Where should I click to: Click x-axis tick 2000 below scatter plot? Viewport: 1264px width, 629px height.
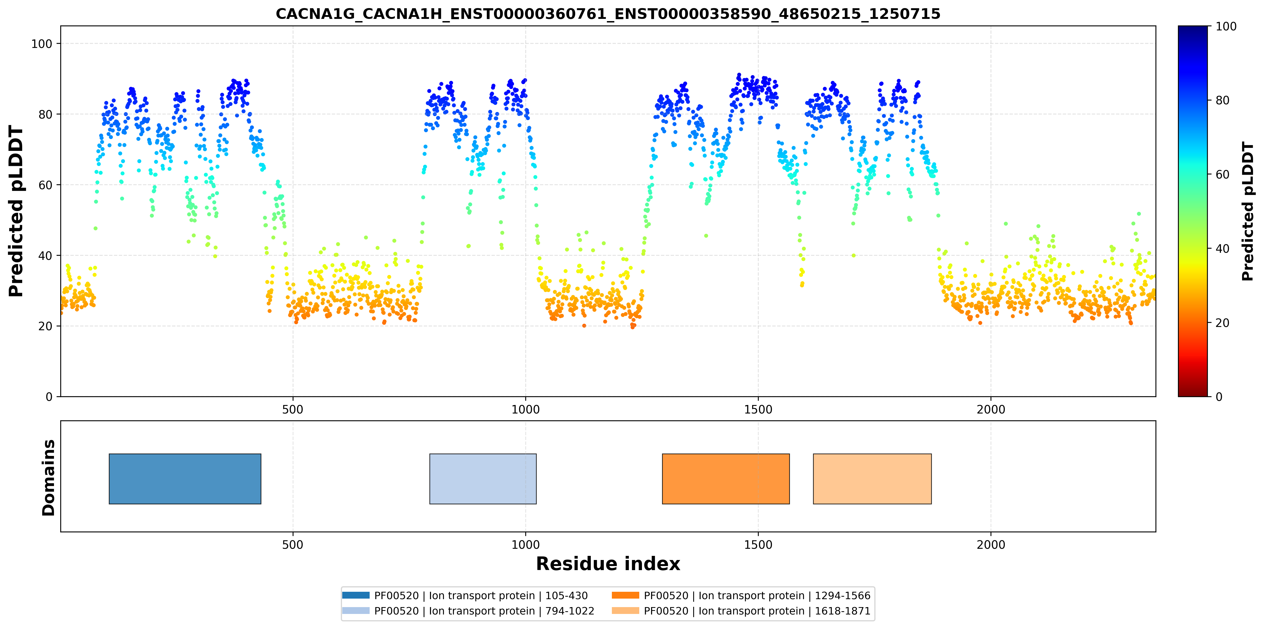[x=991, y=409]
